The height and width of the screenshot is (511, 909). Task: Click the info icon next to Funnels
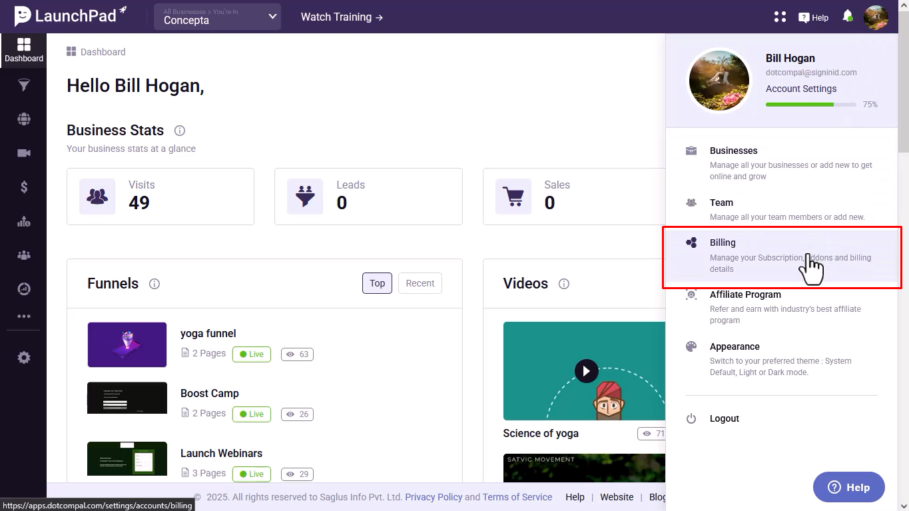(154, 284)
